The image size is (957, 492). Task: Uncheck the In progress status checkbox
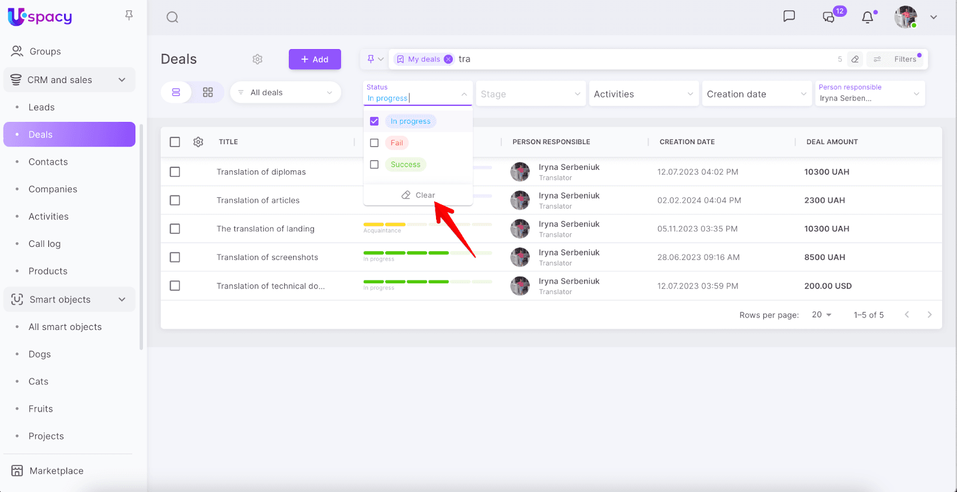[x=374, y=121]
